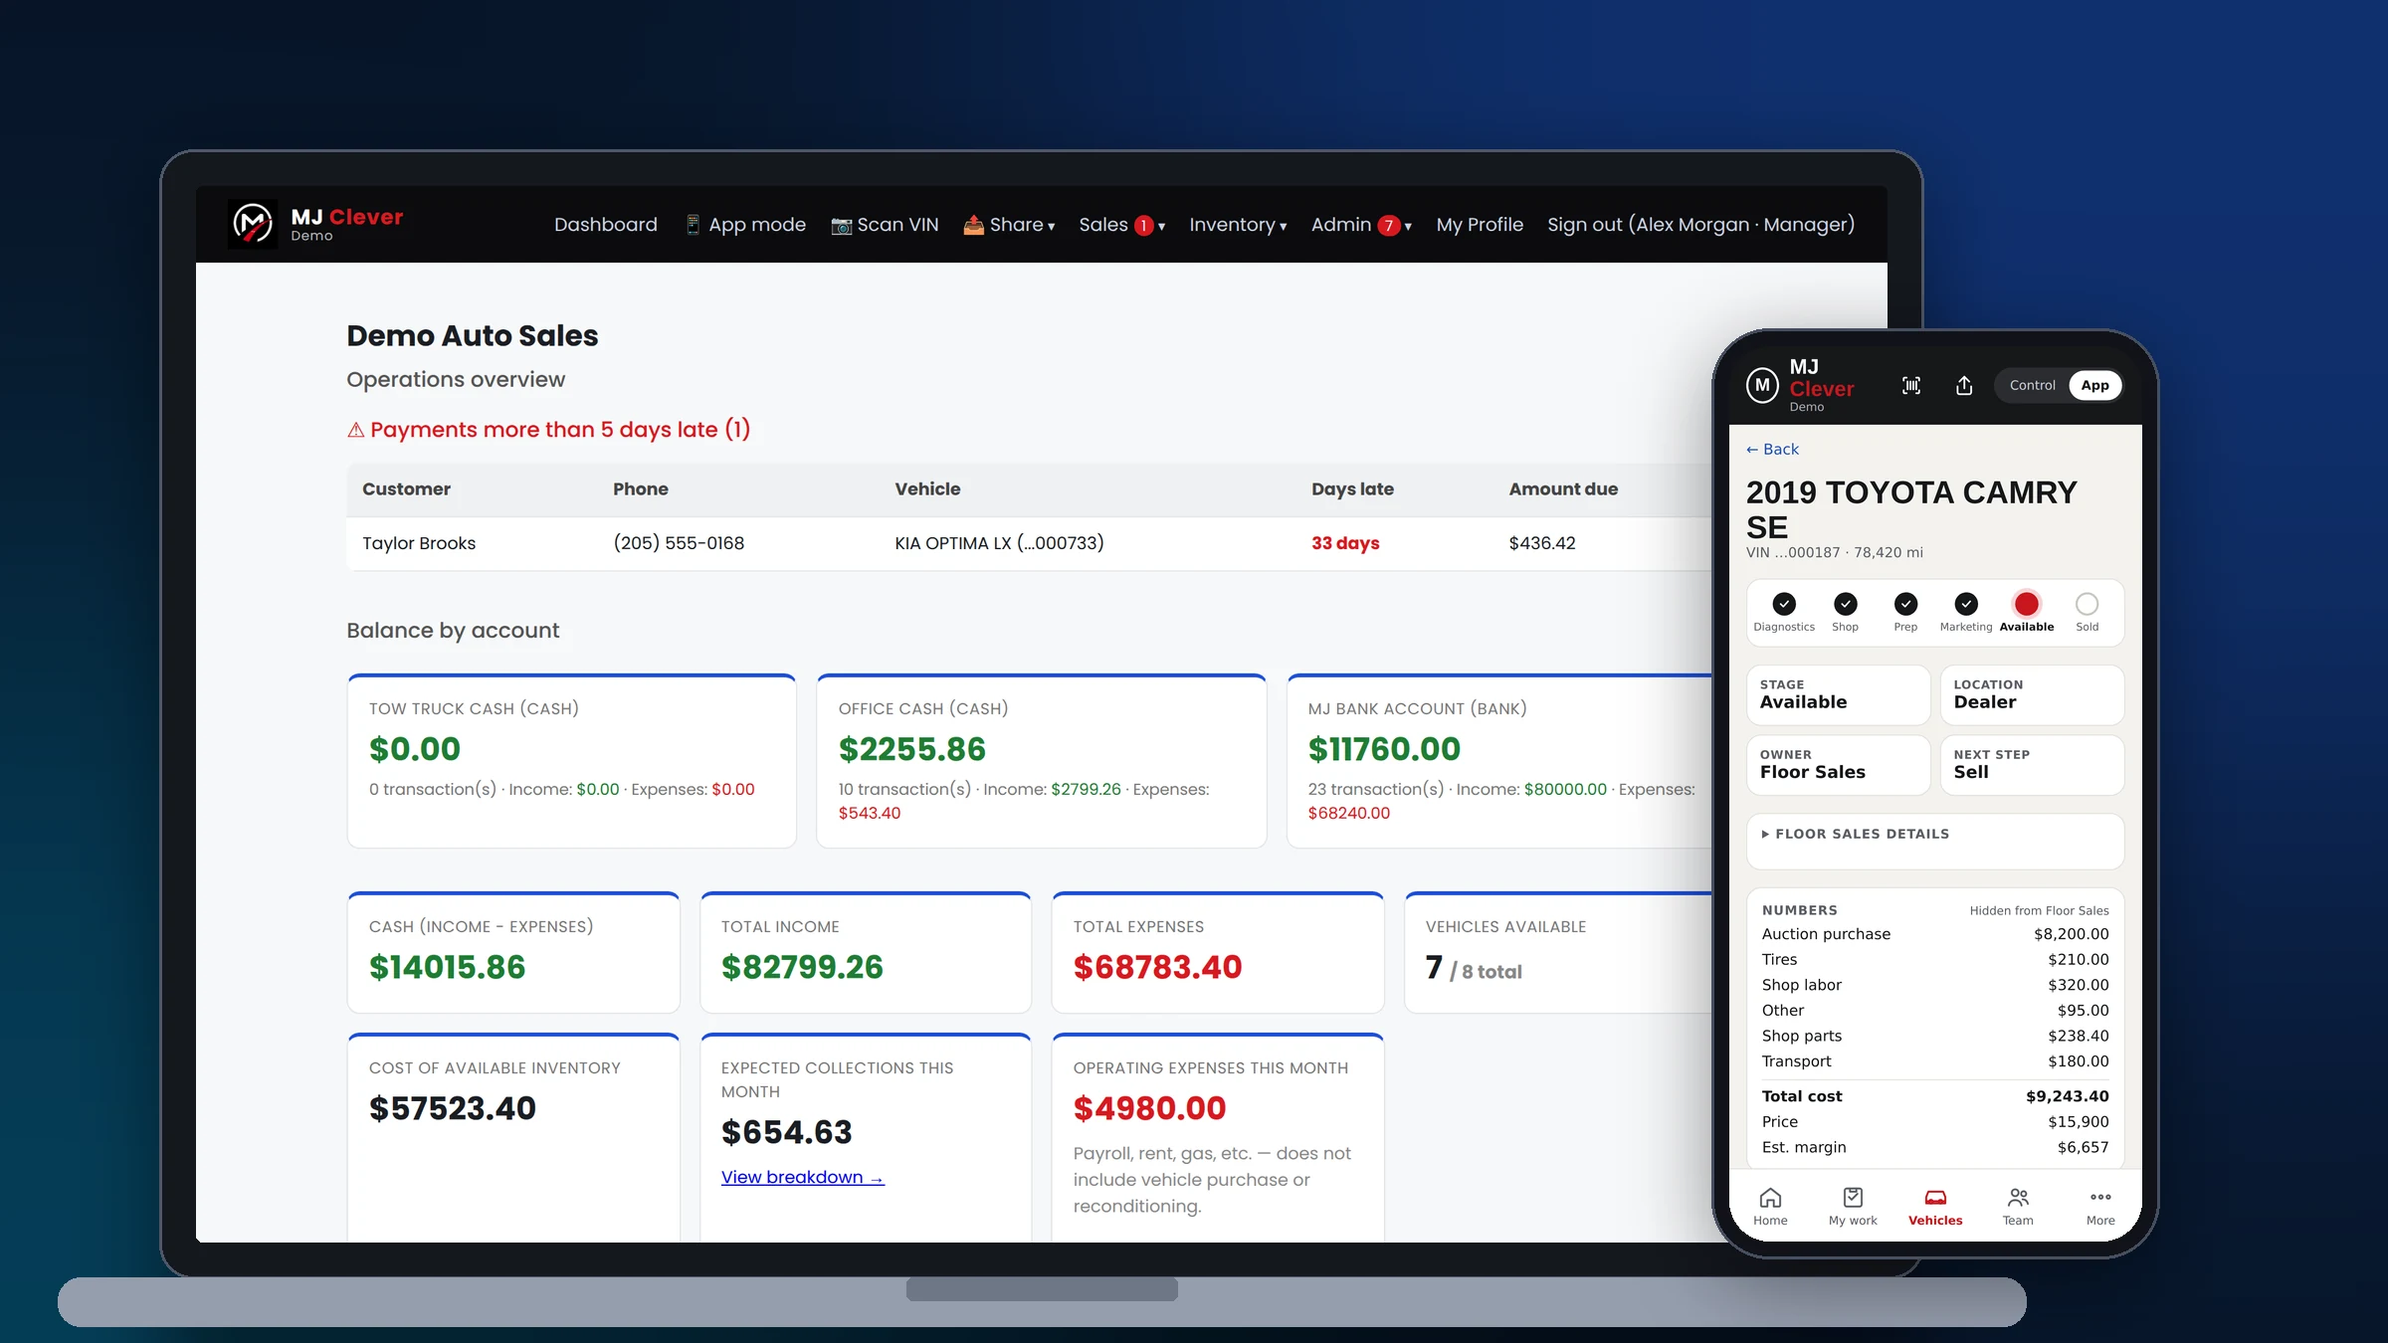The width and height of the screenshot is (2388, 1343).
Task: Open the Office Cash account card
Action: [x=1041, y=761]
